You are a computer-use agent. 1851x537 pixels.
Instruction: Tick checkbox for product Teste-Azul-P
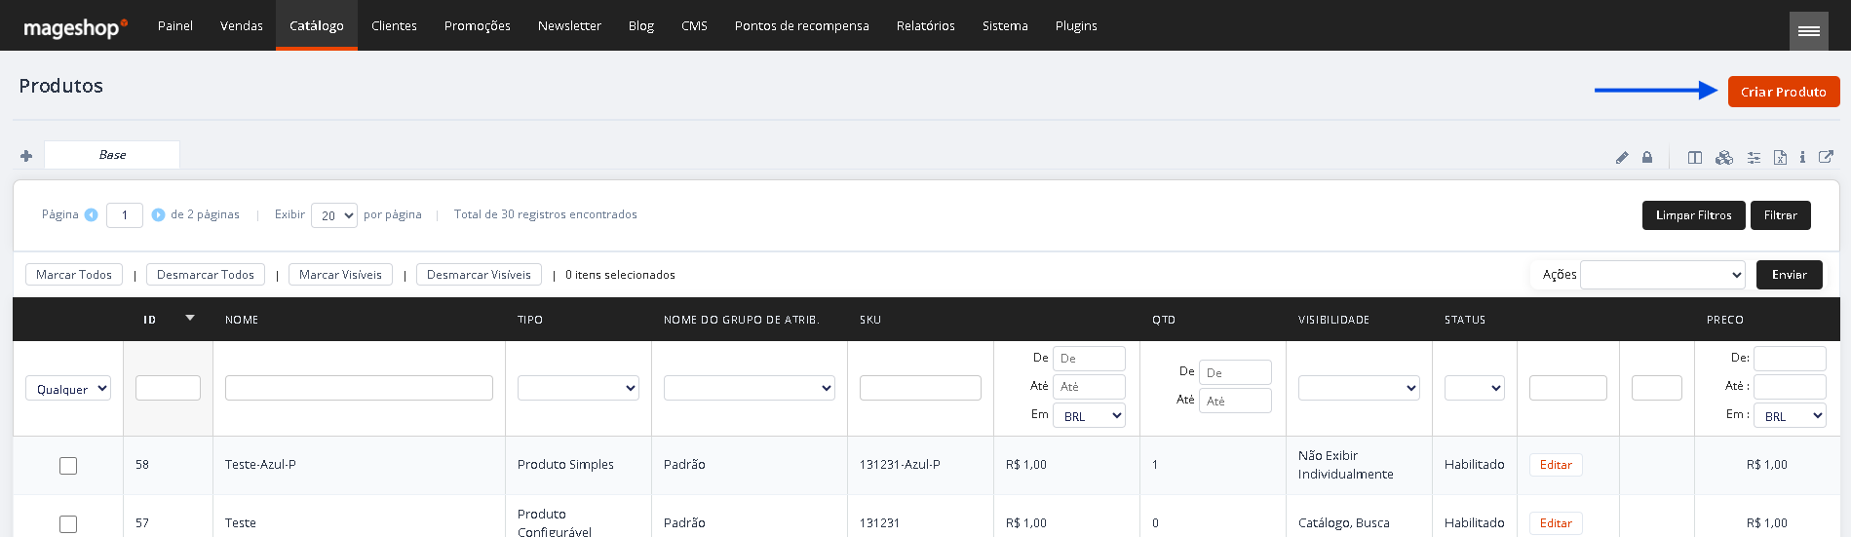[68, 466]
